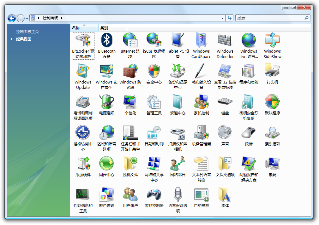This screenshot has height=225, width=319.
Task: Expand the address bar history dropdown
Action: [223, 18]
